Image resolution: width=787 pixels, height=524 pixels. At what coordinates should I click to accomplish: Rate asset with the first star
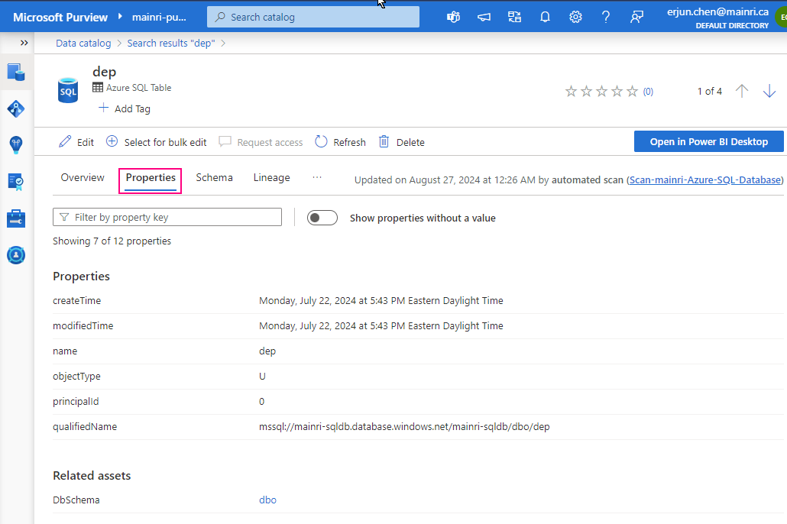[571, 92]
